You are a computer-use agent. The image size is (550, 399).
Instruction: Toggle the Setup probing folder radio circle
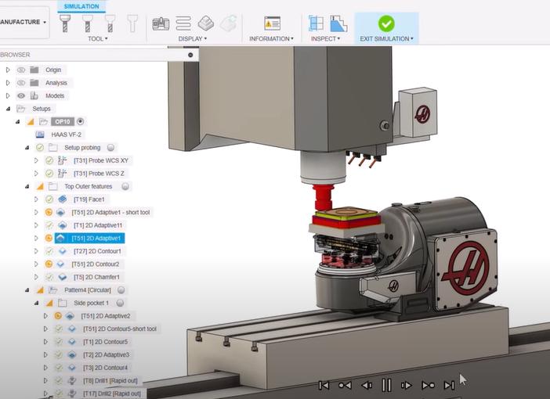tap(110, 148)
